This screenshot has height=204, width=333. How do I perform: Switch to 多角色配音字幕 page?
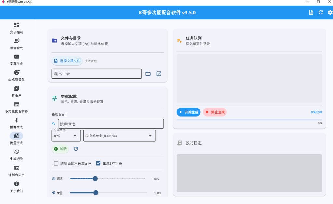click(x=16, y=107)
